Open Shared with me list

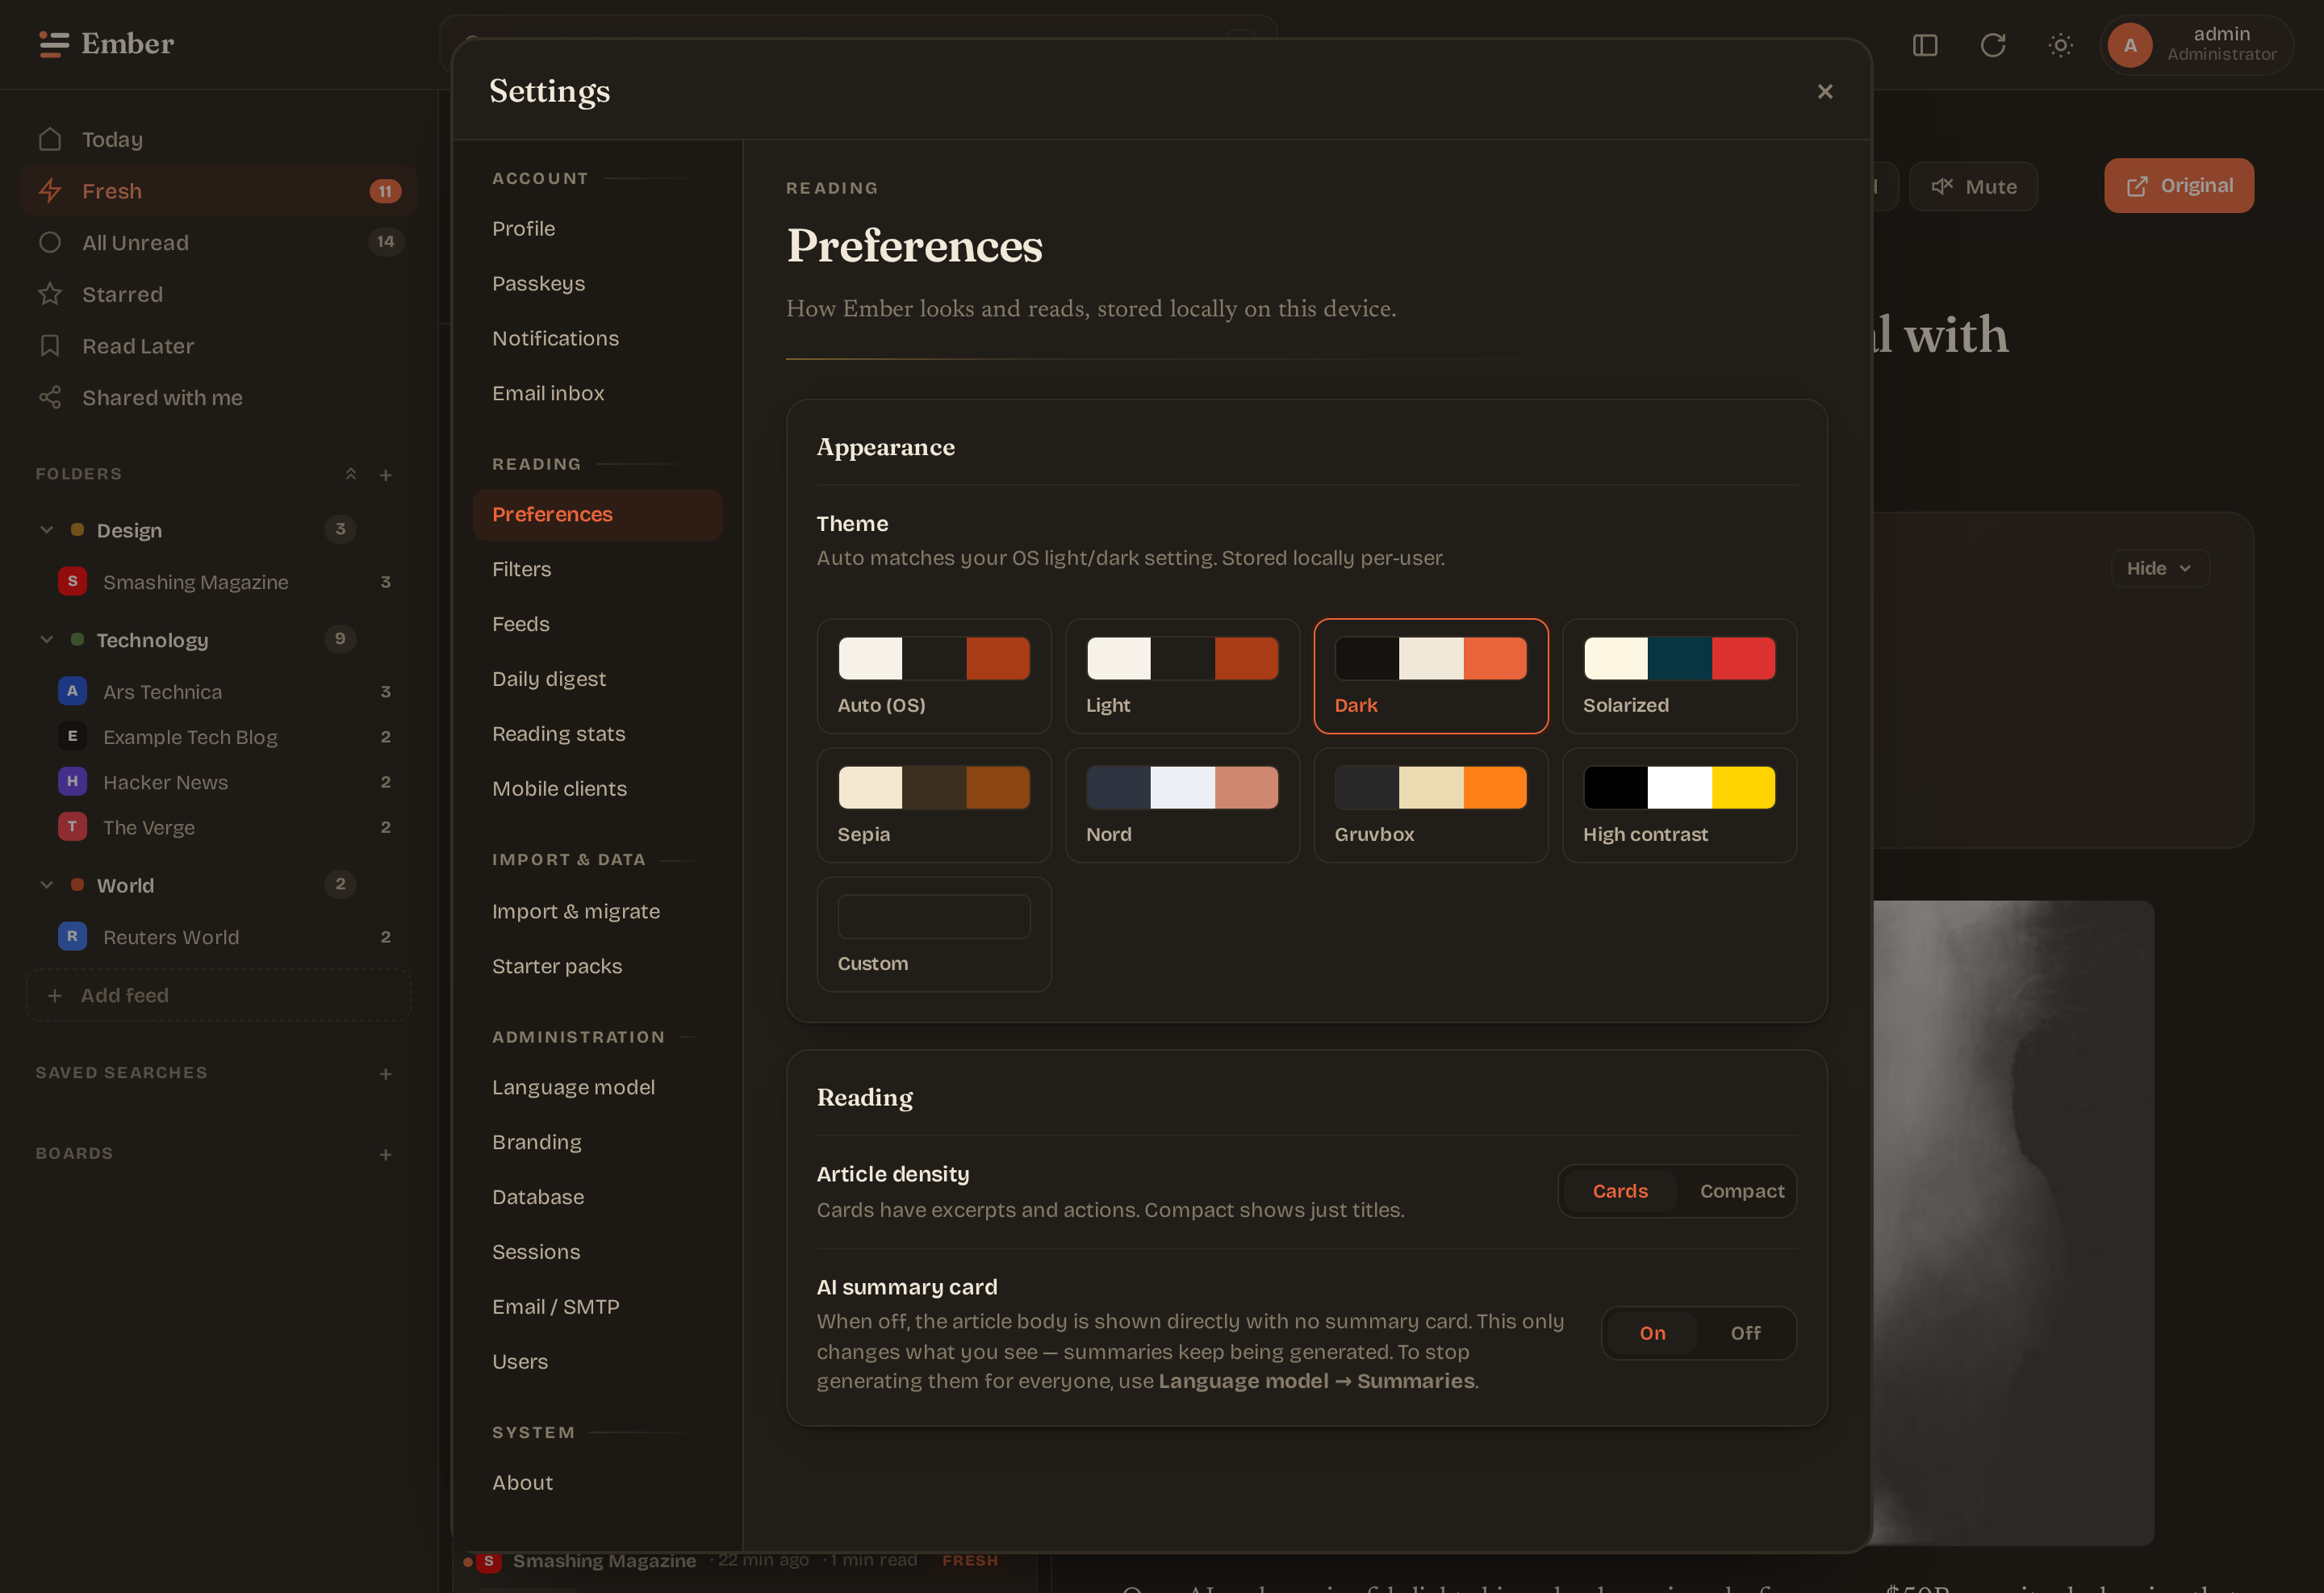218,397
